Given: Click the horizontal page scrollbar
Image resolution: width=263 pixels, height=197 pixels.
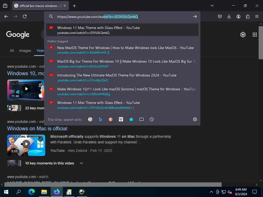Looking at the screenshot, I should tap(113, 184).
